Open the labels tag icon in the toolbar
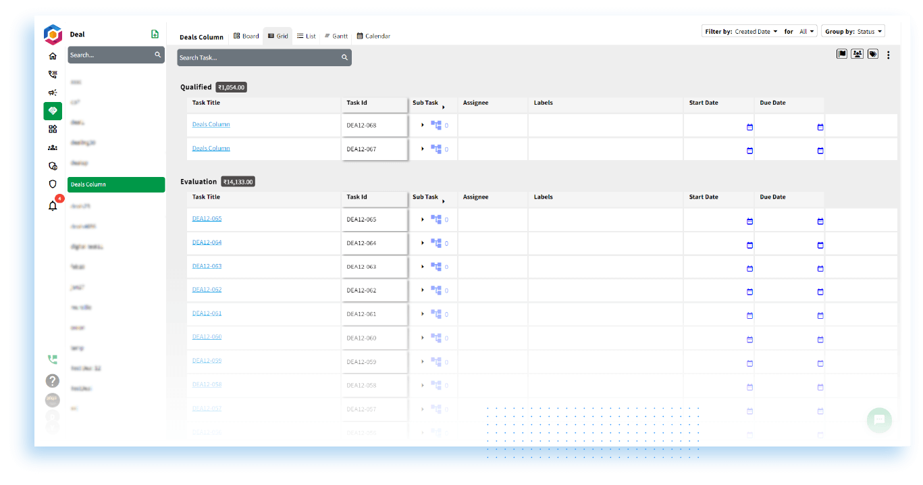This screenshot has width=923, height=485. click(x=872, y=53)
